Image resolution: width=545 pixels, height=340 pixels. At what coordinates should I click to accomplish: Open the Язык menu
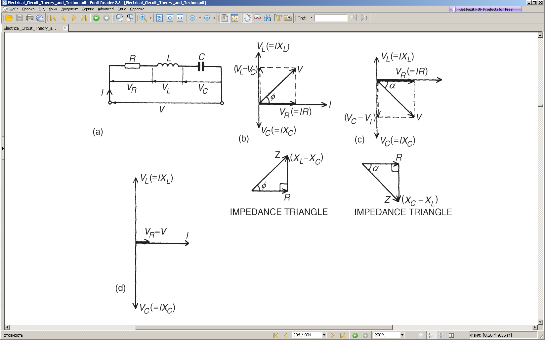pyautogui.click(x=53, y=9)
